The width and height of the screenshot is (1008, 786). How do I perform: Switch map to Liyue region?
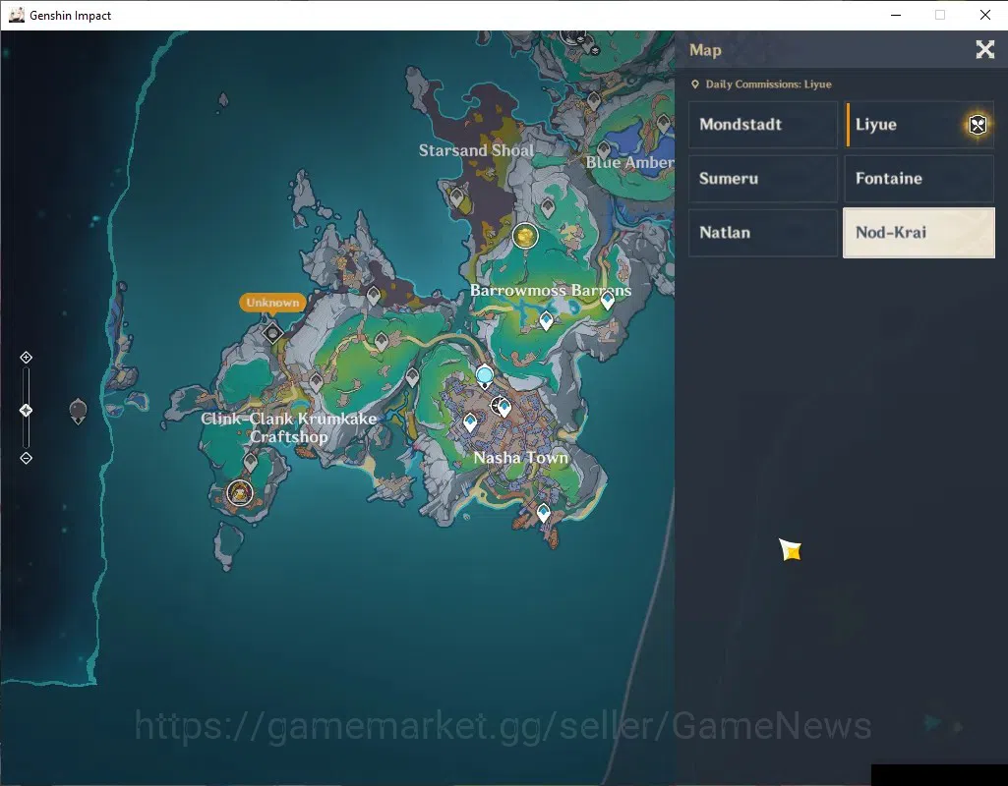click(x=919, y=125)
